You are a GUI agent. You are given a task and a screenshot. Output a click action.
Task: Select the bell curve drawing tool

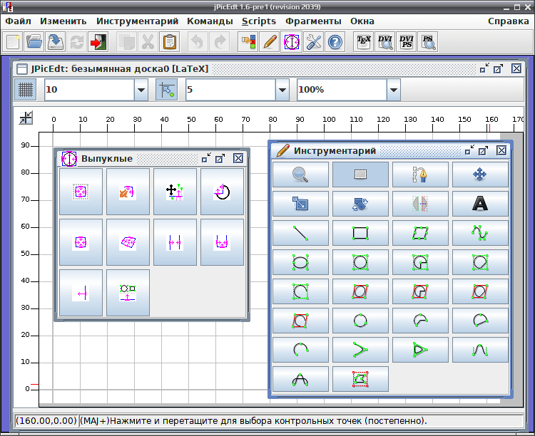[x=480, y=350]
